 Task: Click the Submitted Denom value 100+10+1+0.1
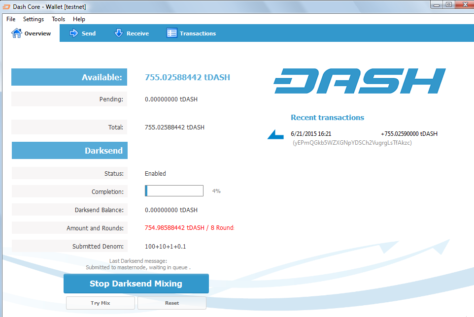point(166,247)
